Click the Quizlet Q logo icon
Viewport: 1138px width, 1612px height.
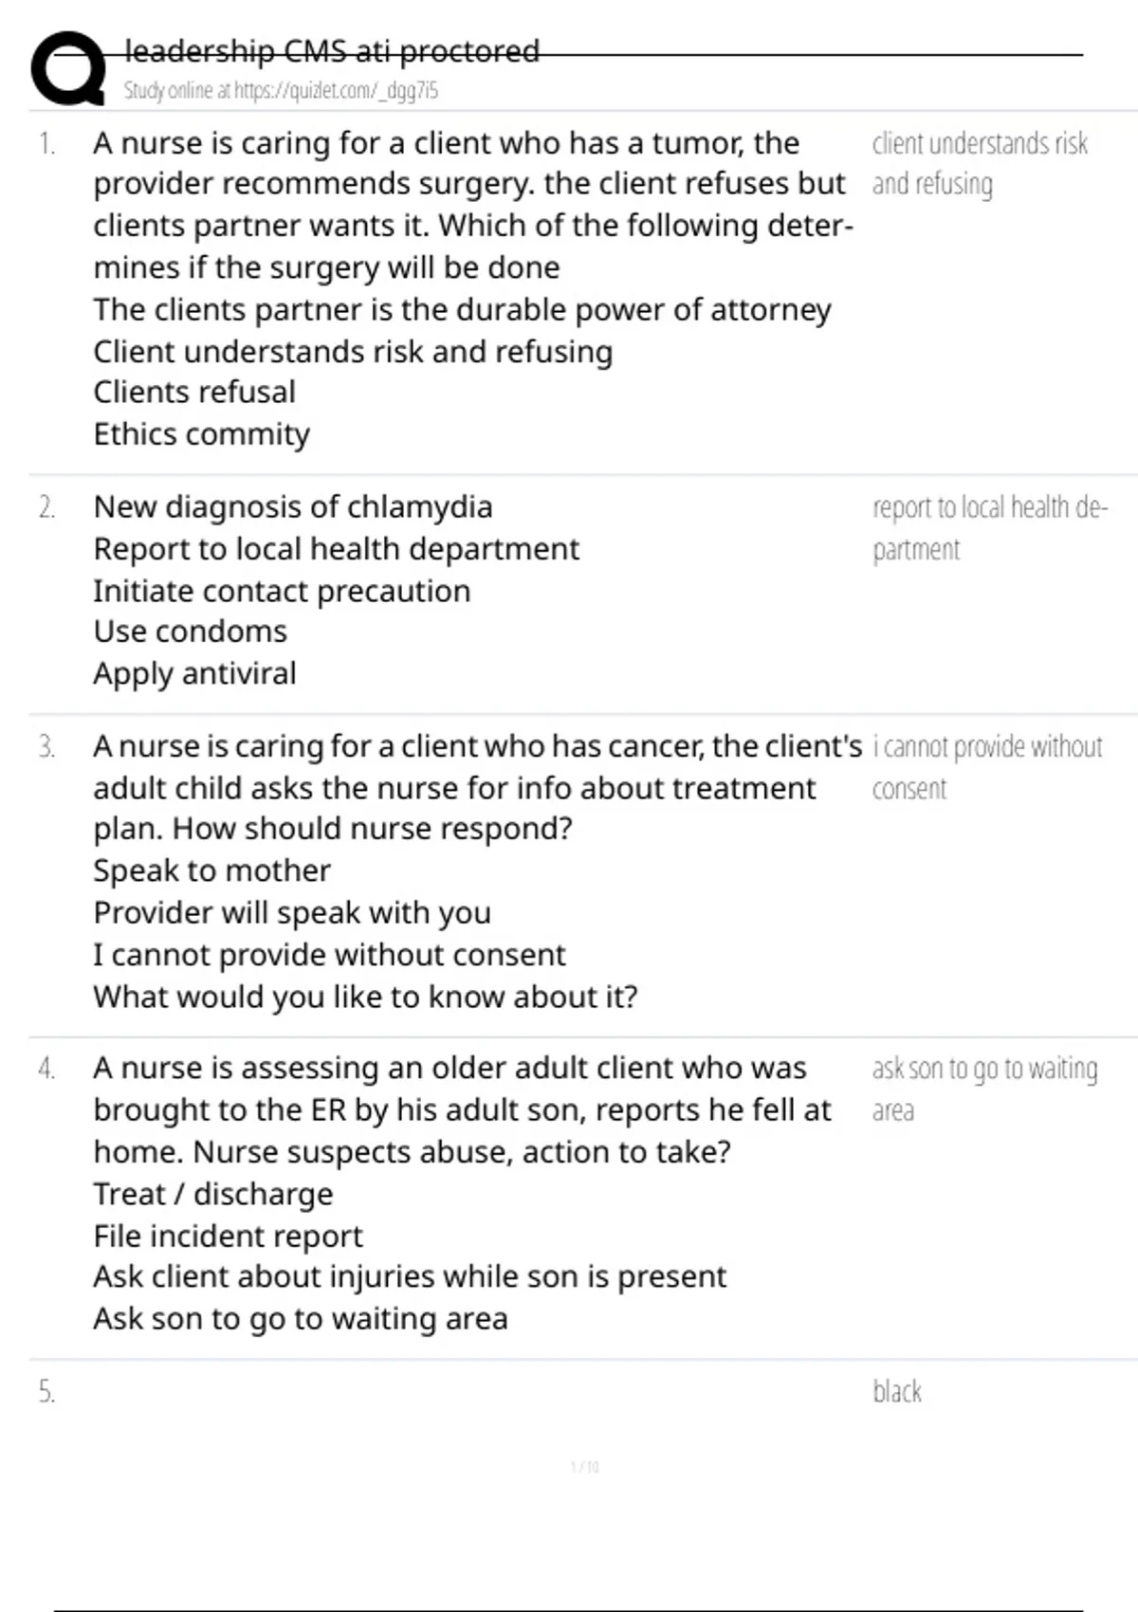coord(68,68)
